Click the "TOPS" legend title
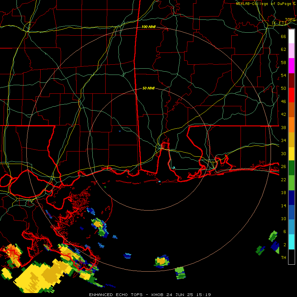This screenshot has width=297, height=297. (290, 20)
